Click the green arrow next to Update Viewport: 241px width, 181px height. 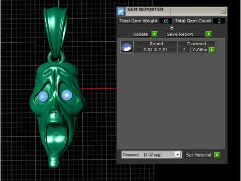pyautogui.click(x=154, y=34)
